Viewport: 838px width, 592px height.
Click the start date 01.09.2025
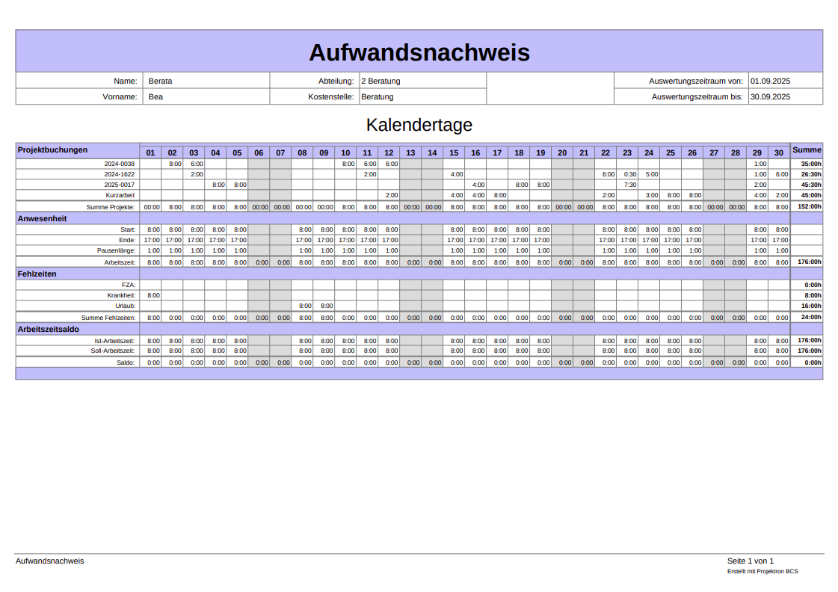coord(771,81)
